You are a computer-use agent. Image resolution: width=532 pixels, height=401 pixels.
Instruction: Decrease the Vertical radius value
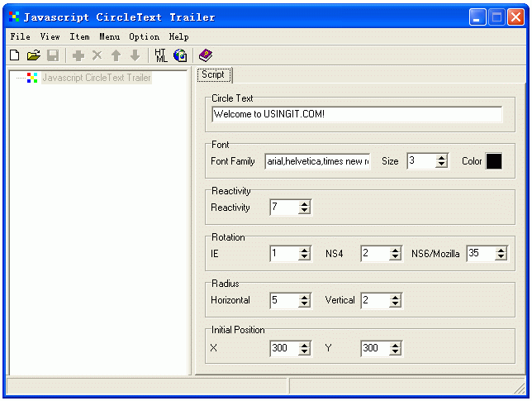click(x=395, y=304)
